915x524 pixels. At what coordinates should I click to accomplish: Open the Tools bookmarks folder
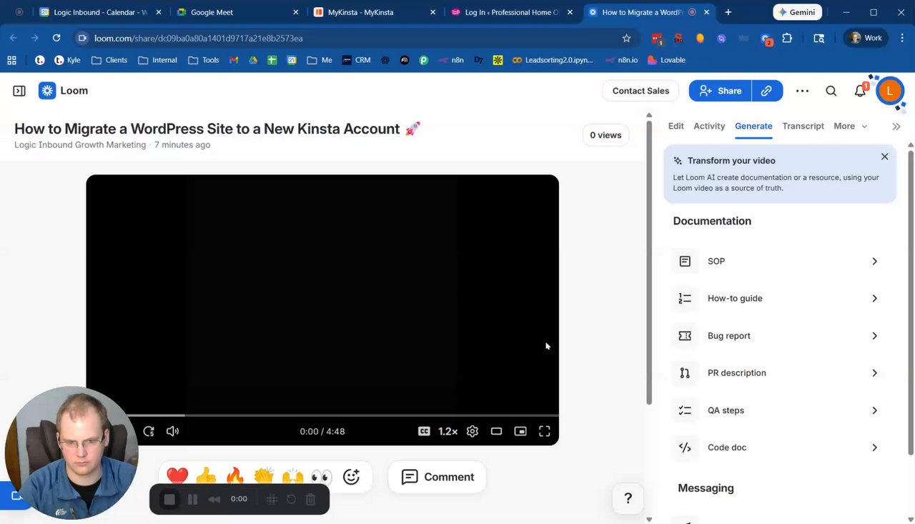click(204, 60)
